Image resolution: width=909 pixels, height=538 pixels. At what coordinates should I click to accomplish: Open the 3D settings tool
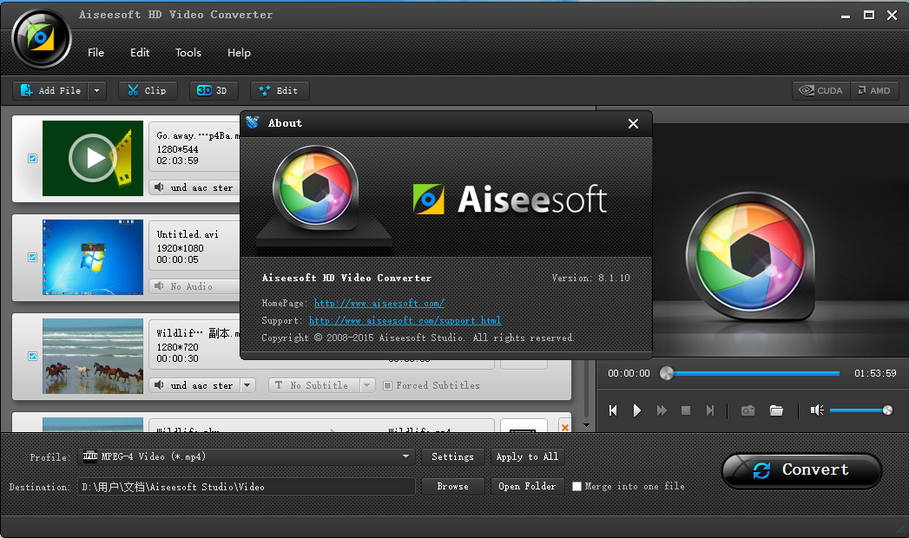click(x=214, y=90)
